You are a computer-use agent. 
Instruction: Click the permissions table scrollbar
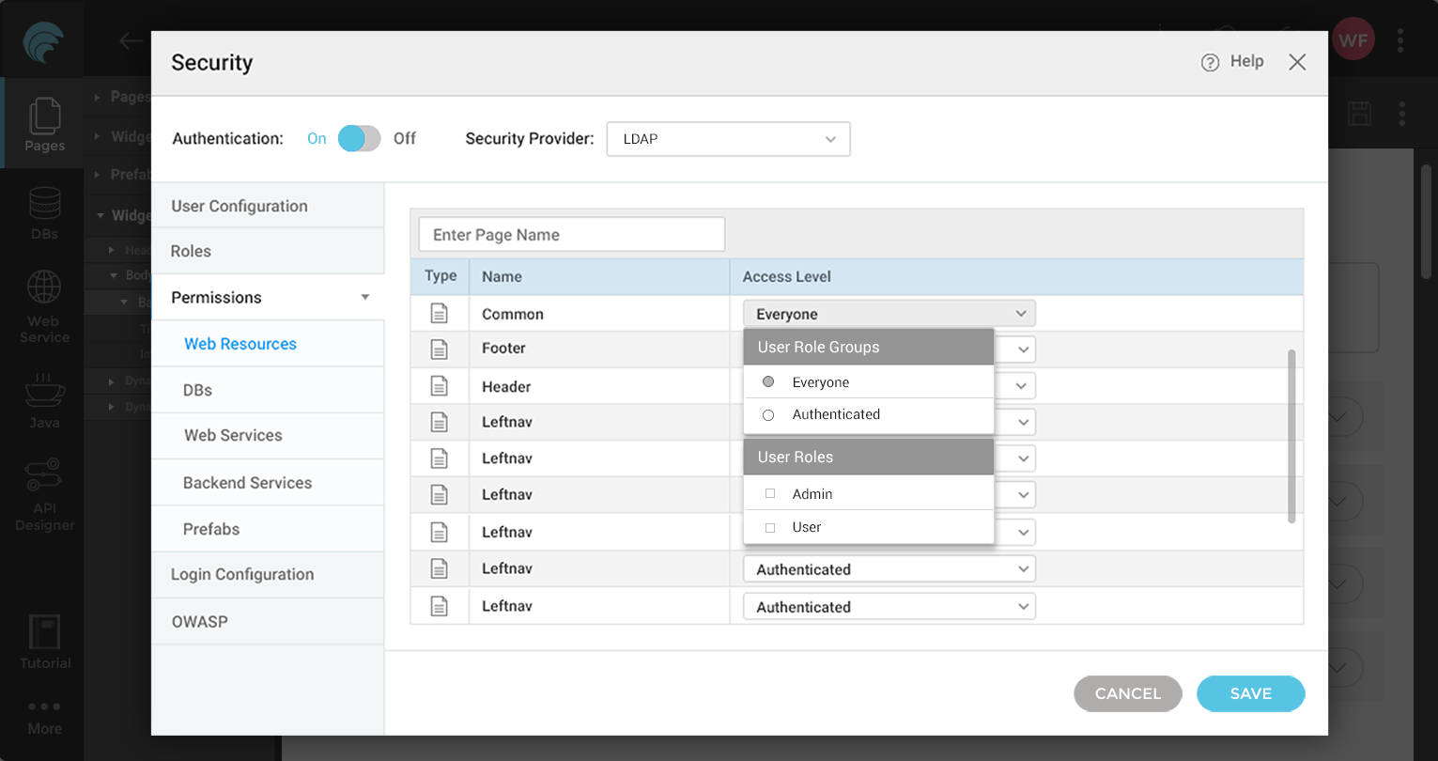tap(1291, 436)
